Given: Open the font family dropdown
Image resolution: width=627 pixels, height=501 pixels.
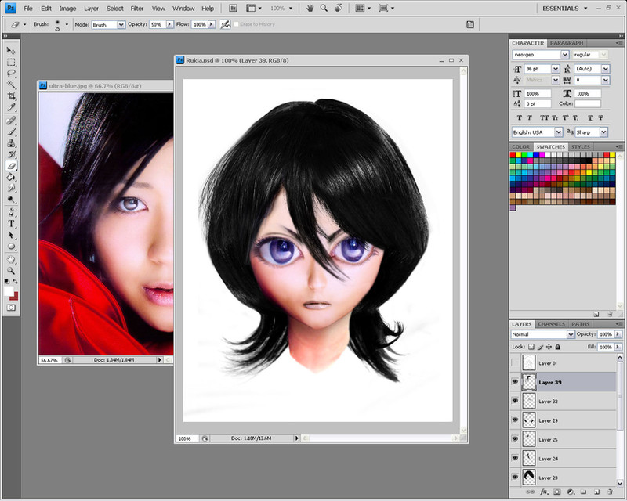Looking at the screenshot, I should click(x=564, y=55).
